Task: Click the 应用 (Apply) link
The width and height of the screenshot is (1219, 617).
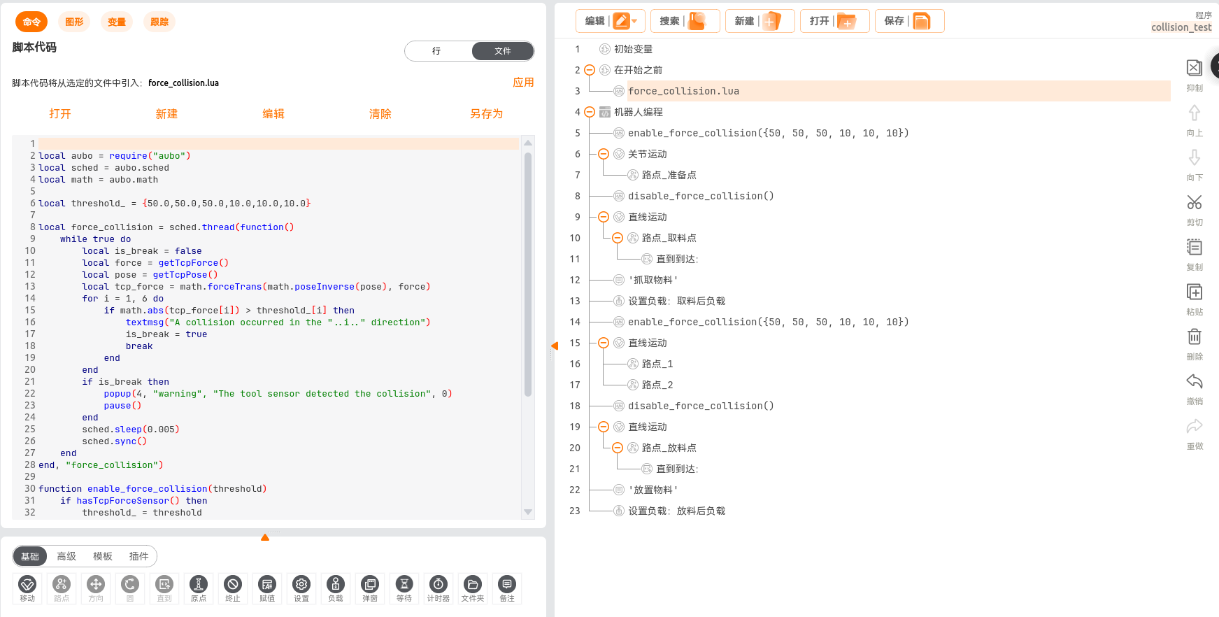Action: click(523, 83)
